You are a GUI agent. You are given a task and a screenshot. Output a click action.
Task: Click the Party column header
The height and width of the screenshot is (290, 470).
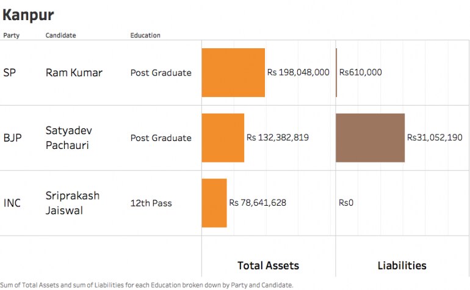point(12,35)
